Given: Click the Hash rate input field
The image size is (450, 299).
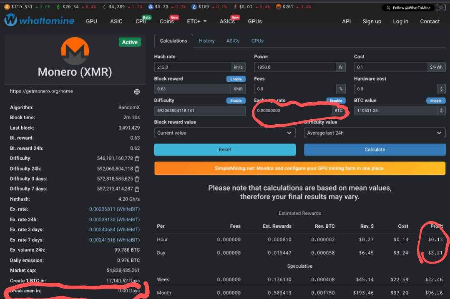Looking at the screenshot, I should [x=193, y=67].
